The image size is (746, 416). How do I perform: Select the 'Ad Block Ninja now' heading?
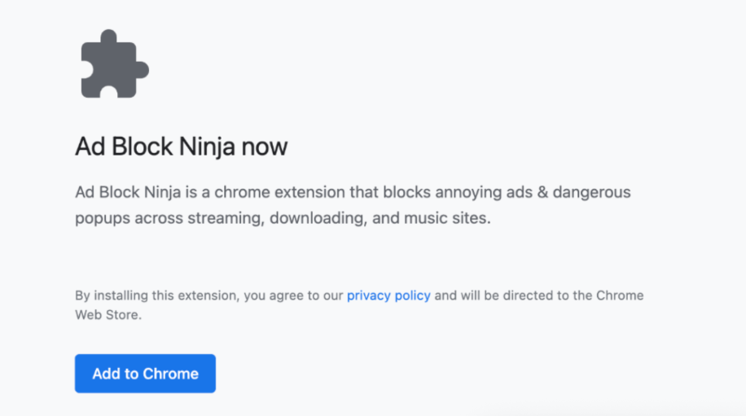[x=181, y=147]
